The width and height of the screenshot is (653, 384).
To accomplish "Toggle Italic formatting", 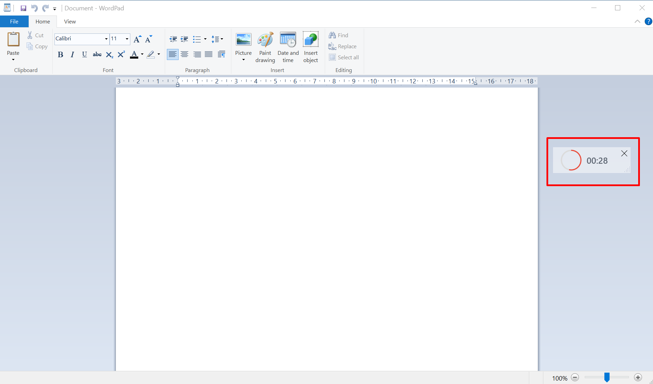I will [x=72, y=54].
